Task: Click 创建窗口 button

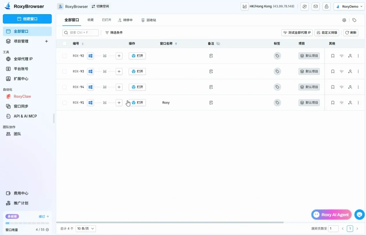Action: click(27, 19)
